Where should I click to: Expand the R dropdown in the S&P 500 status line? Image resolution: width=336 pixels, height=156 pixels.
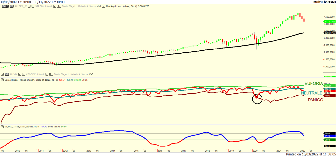coord(59,6)
